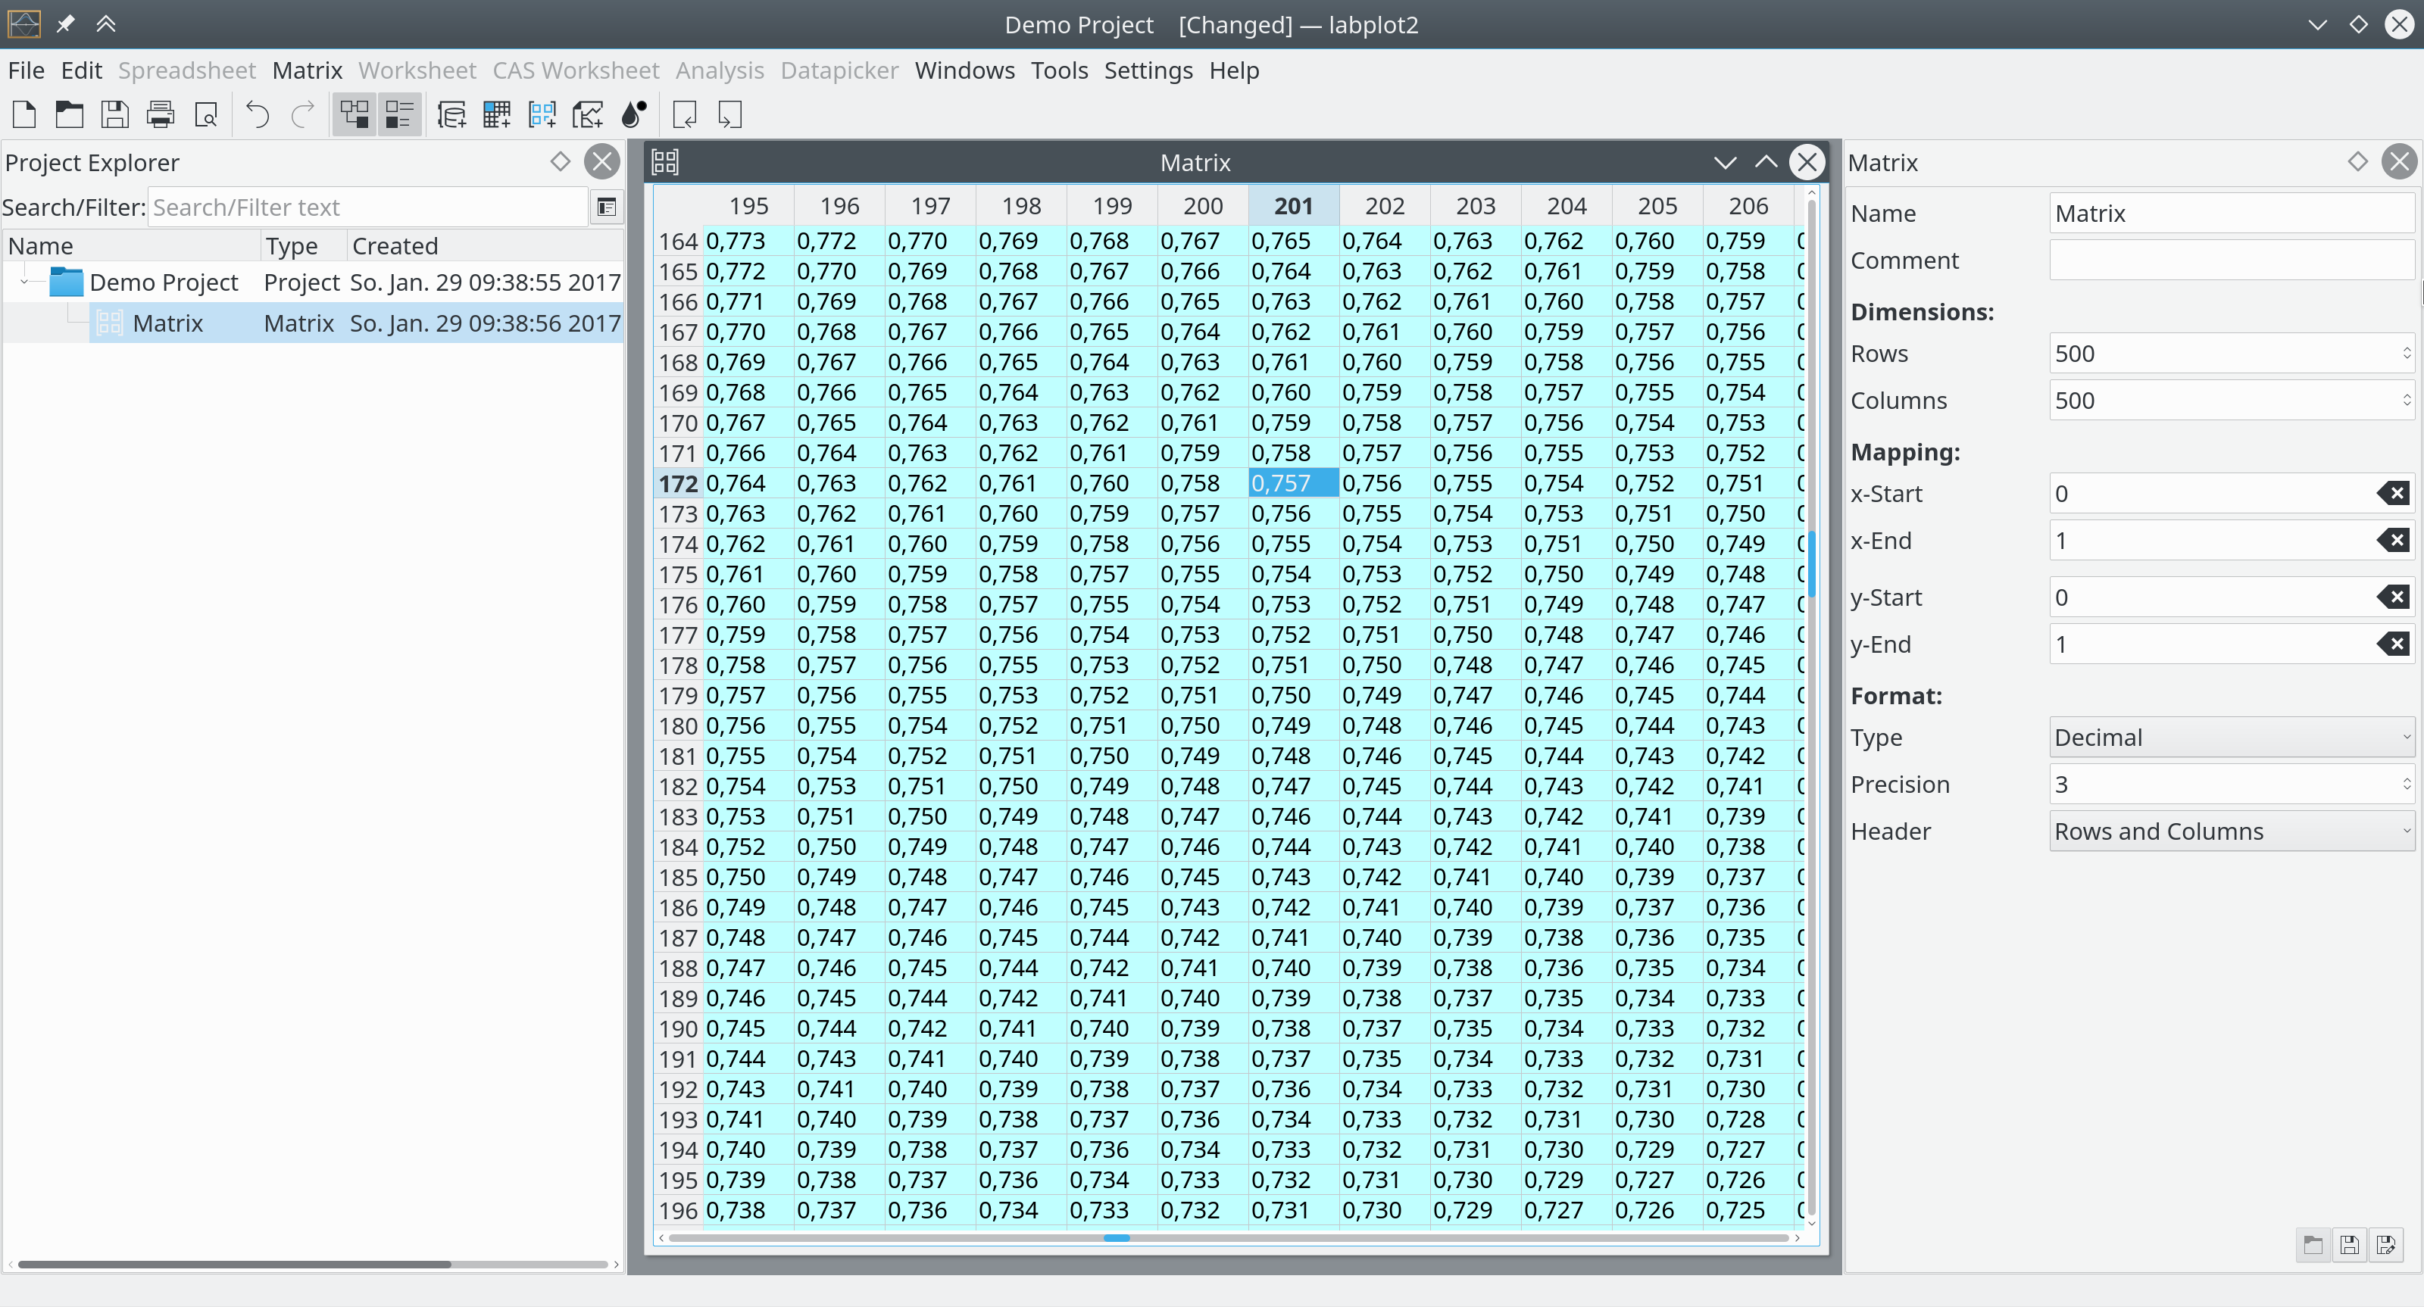
Task: Click the Search/Filter text field
Action: pos(367,207)
